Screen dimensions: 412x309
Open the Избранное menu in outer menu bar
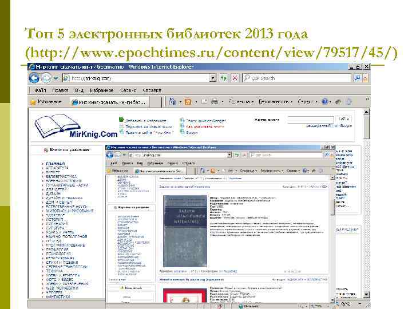click(x=102, y=90)
